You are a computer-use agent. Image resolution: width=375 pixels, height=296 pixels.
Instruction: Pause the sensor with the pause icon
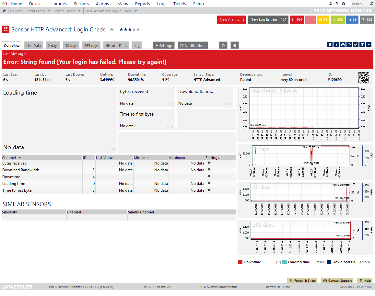coord(330,44)
